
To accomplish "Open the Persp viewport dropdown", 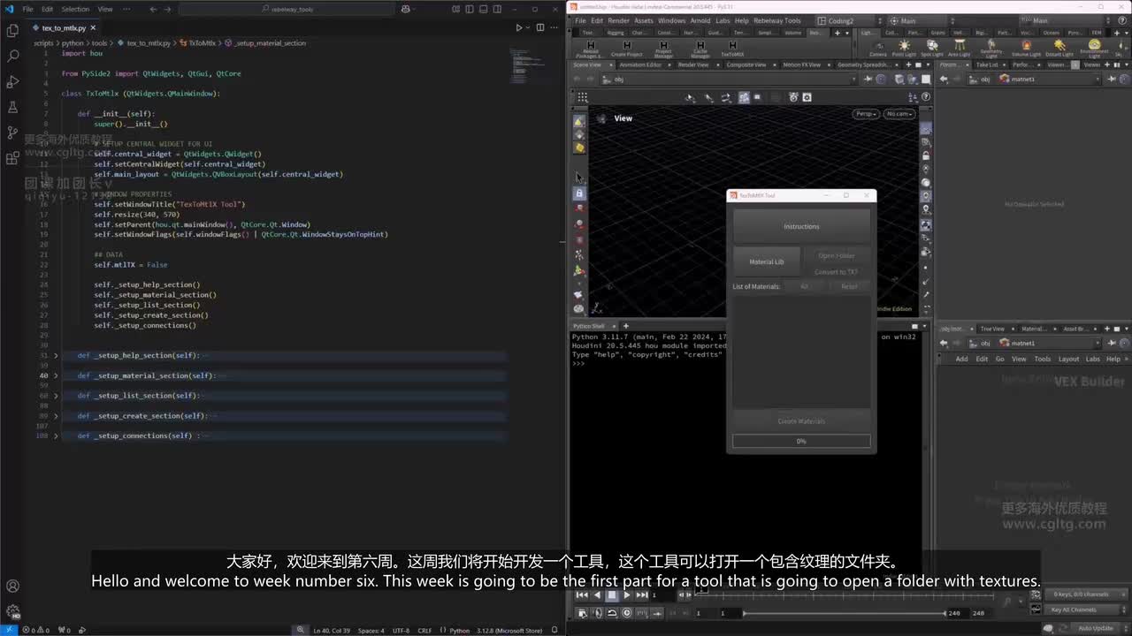I will [866, 114].
